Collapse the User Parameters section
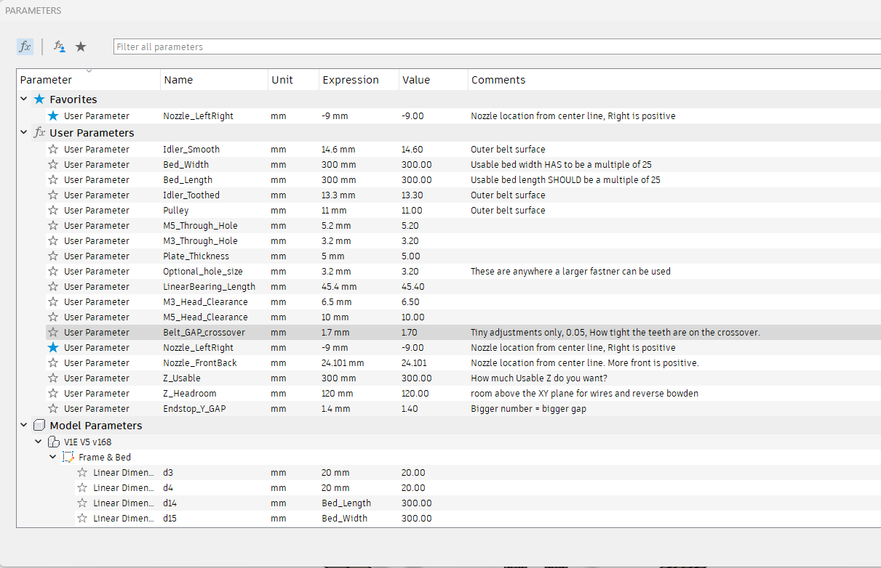This screenshot has height=568, width=881. coord(24,132)
